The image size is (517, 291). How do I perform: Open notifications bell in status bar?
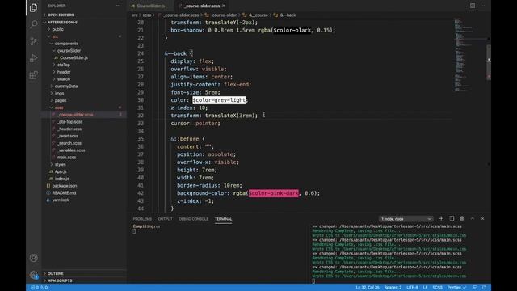484,288
